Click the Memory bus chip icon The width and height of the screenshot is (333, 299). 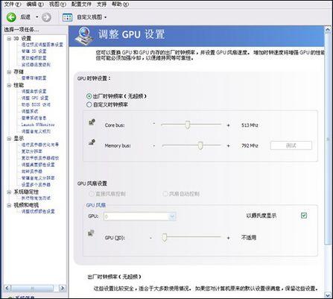tap(92, 142)
